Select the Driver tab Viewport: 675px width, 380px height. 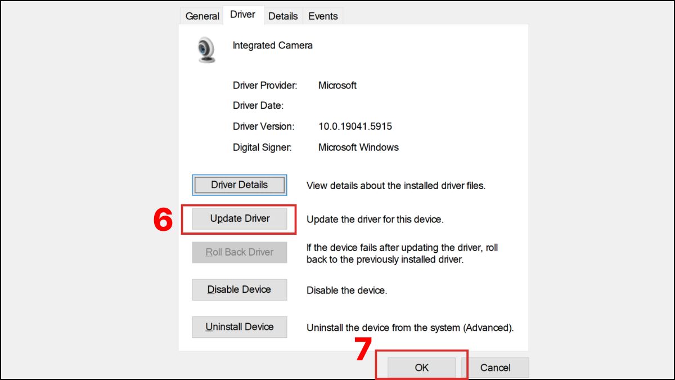pos(243,15)
